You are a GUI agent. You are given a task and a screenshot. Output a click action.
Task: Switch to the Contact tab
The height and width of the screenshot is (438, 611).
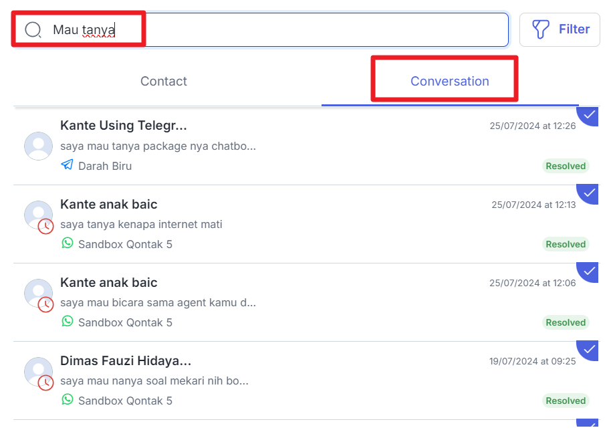coord(164,82)
